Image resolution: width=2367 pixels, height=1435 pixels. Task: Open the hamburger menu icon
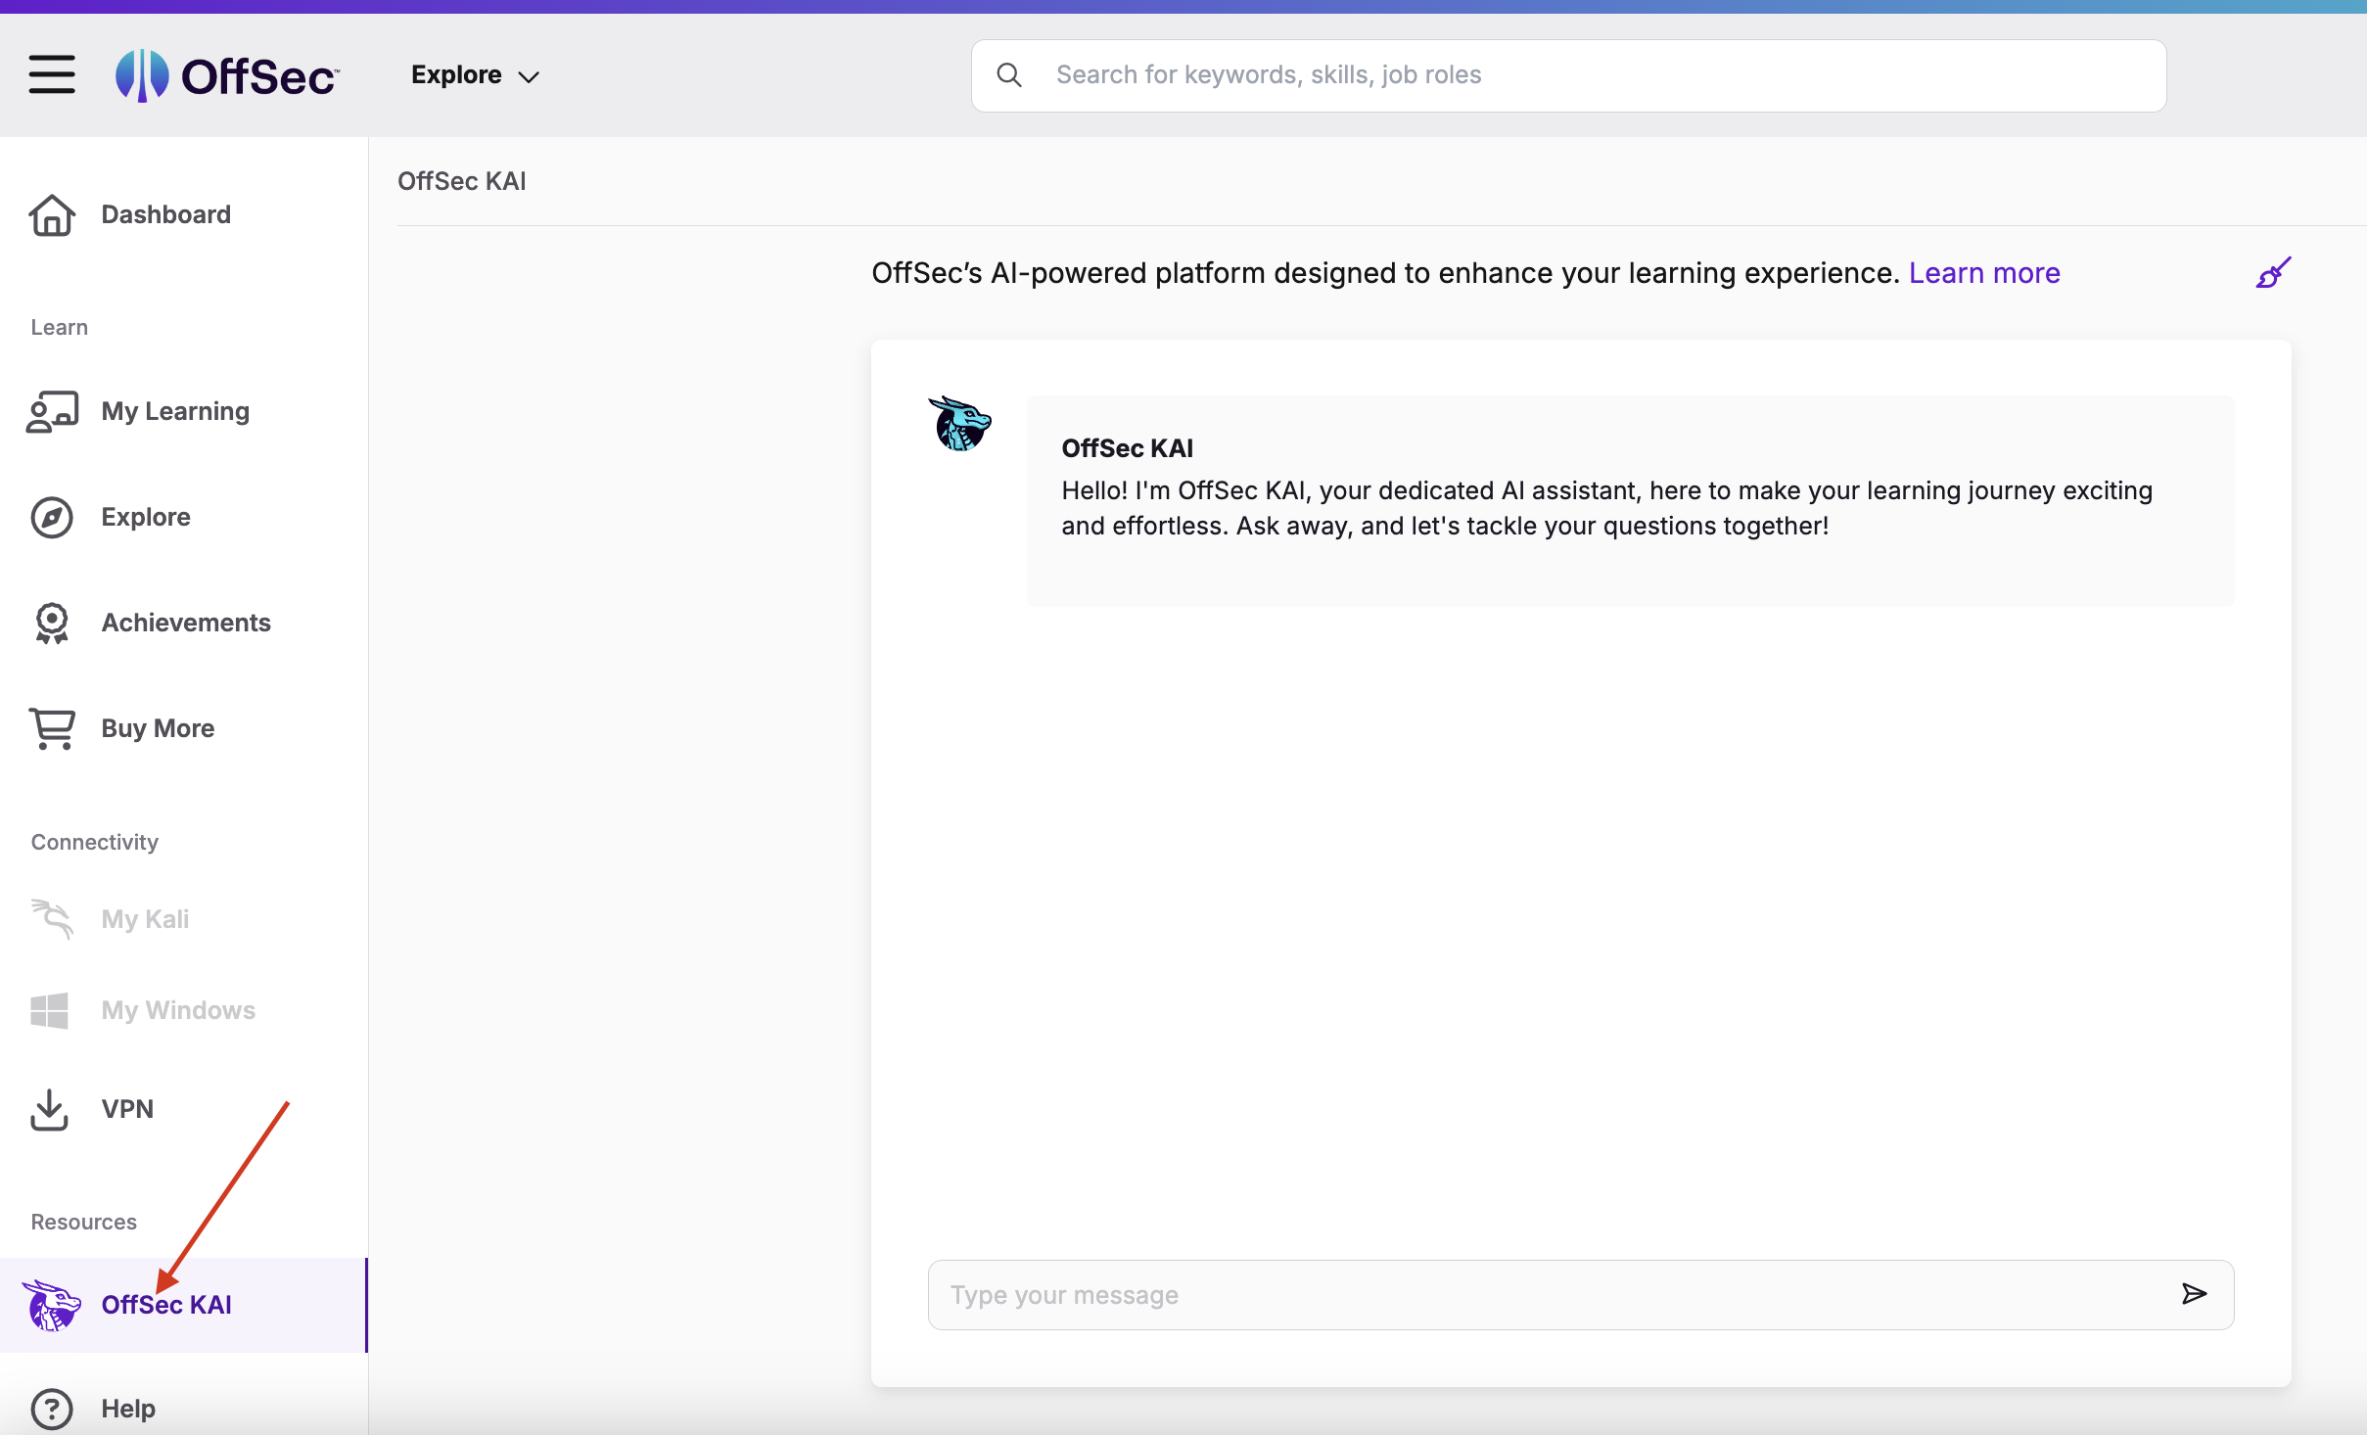coord(52,75)
